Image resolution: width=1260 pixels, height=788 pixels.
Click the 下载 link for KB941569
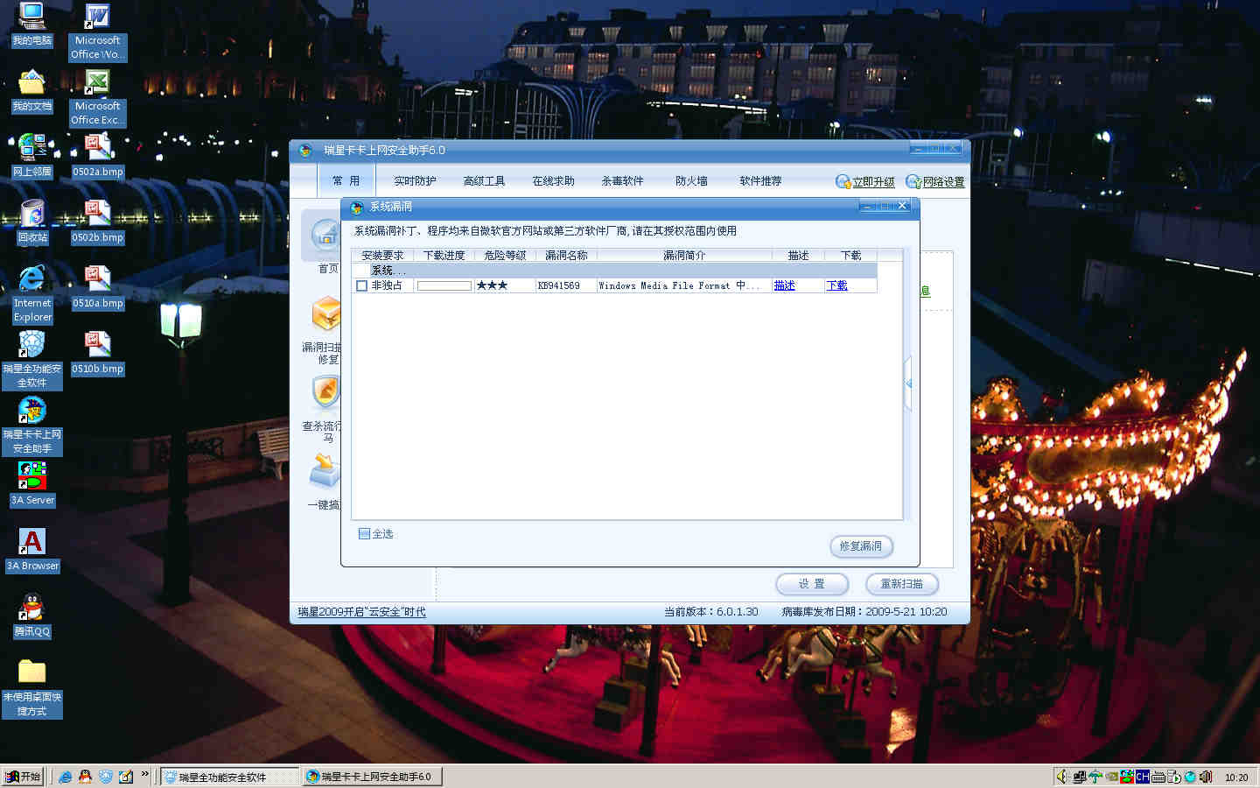tap(837, 285)
